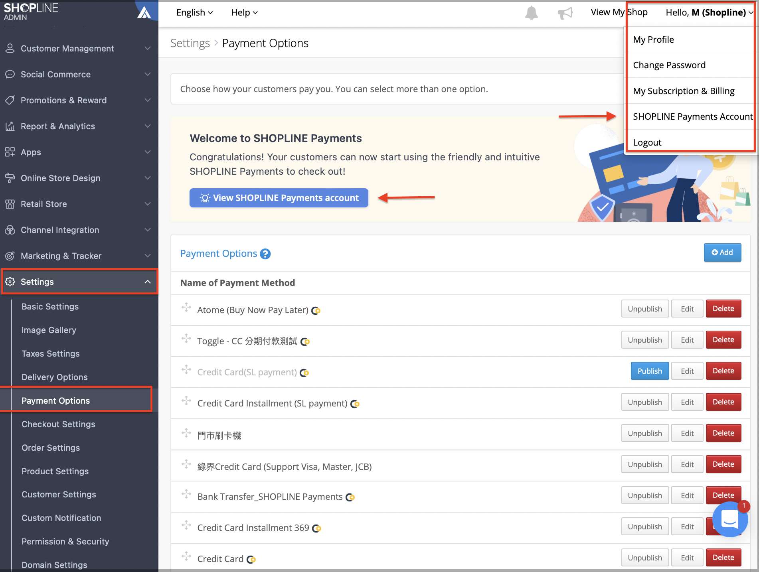Open Product Settings submenu item
This screenshot has height=572, width=759.
(55, 471)
